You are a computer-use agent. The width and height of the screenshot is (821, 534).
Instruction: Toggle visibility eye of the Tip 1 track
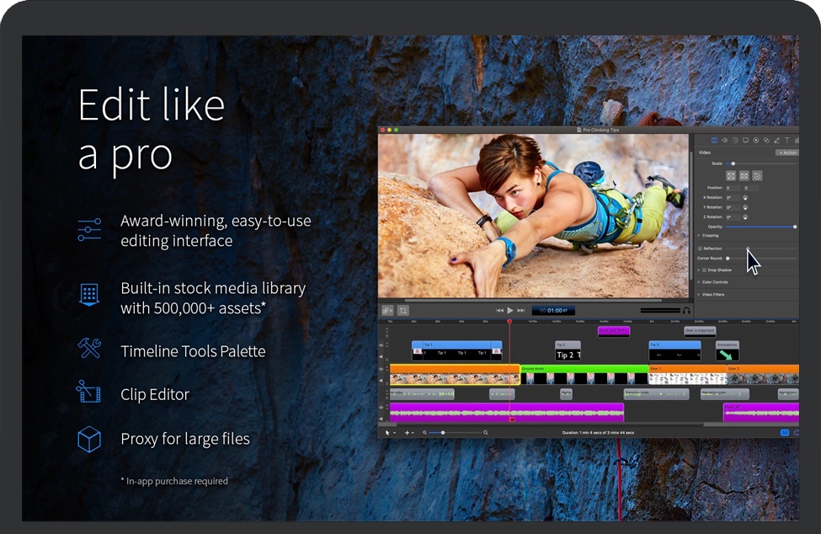[381, 345]
